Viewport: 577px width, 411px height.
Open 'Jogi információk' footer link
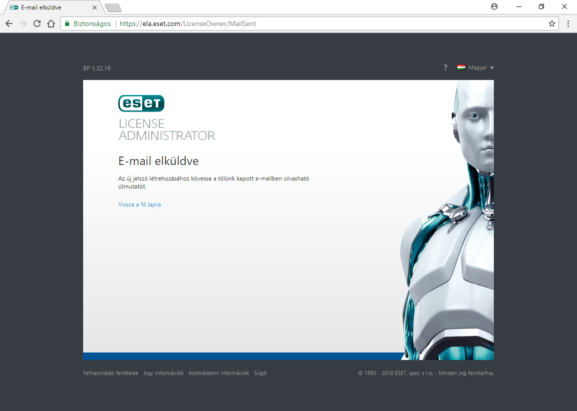[x=163, y=373]
